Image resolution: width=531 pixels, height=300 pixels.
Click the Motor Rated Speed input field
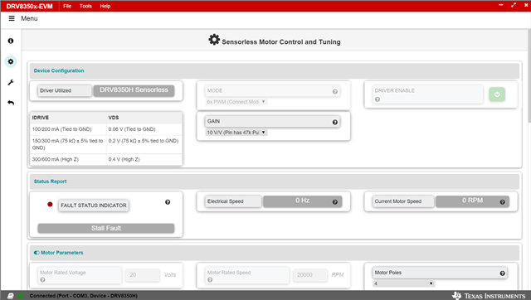pos(309,275)
